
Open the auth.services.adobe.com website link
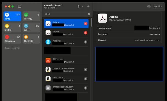[147, 40]
